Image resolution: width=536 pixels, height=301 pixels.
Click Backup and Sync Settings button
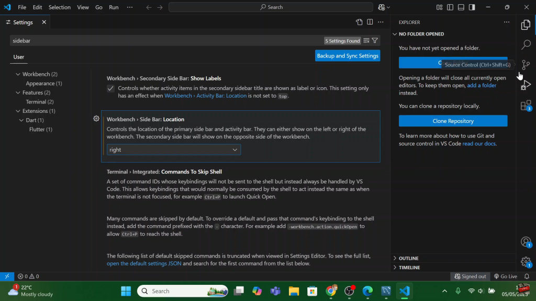(348, 55)
